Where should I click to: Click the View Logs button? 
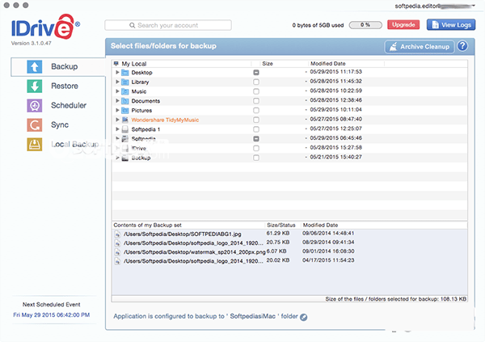point(451,25)
